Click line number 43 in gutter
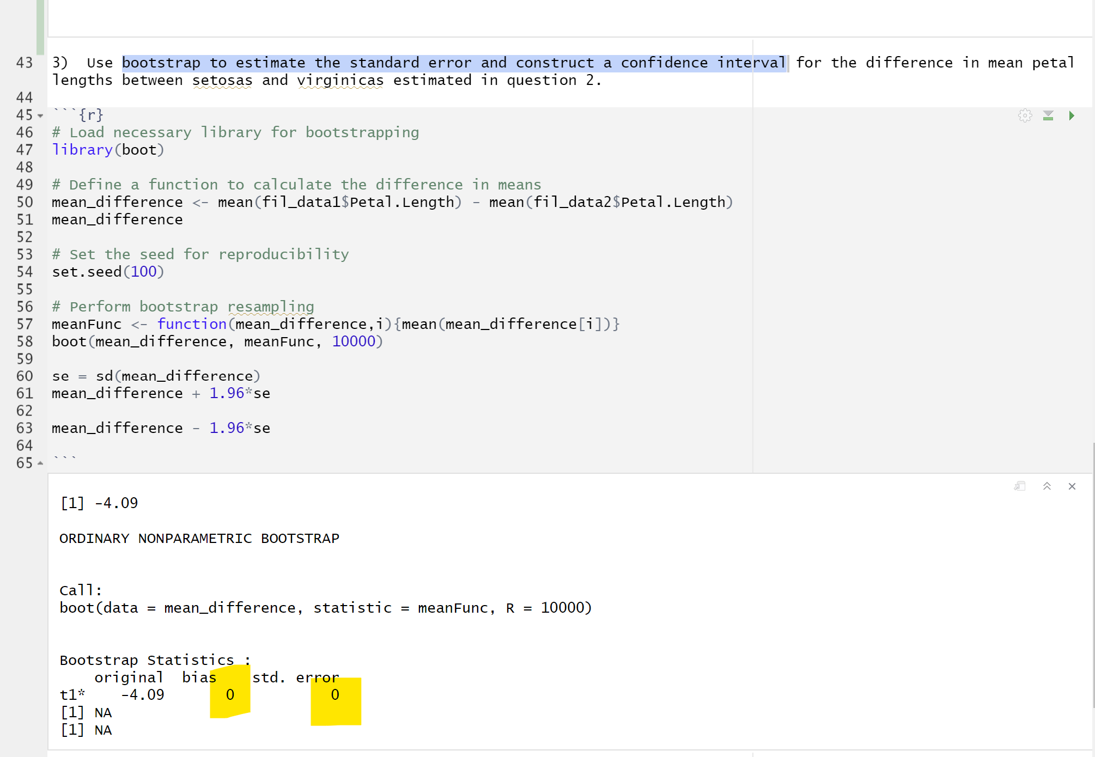Screen dimensions: 1095x757 [x=25, y=63]
